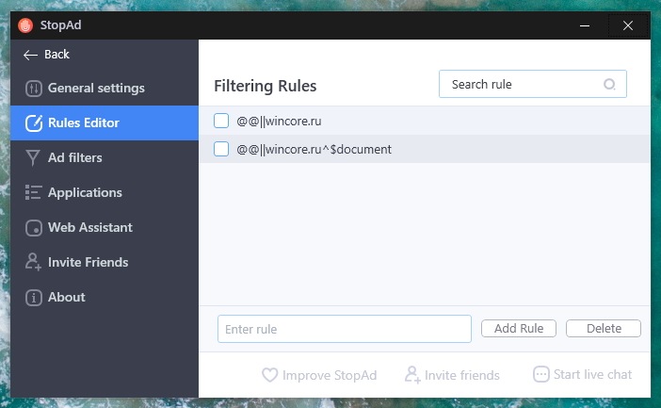This screenshot has width=661, height=408.
Task: Tick the @@||wincore.ru^$document rule checkbox
Action: [x=221, y=149]
